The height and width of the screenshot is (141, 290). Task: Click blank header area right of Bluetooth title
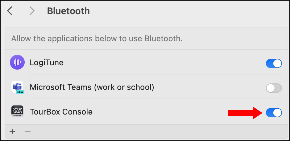click(x=185, y=11)
